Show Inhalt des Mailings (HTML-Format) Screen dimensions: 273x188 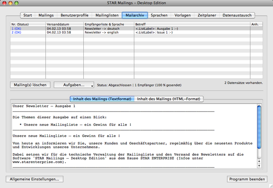tap(169, 99)
